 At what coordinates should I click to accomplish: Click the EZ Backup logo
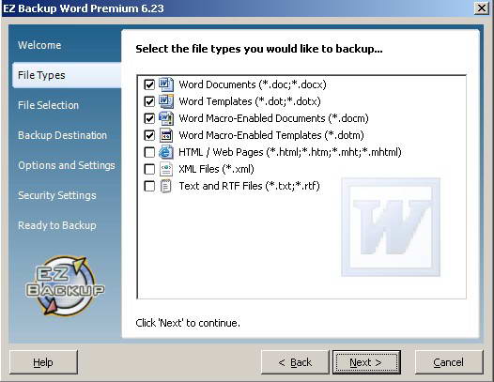(x=65, y=285)
